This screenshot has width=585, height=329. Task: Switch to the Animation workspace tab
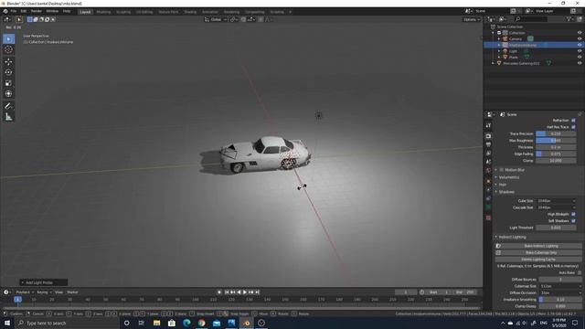point(210,12)
